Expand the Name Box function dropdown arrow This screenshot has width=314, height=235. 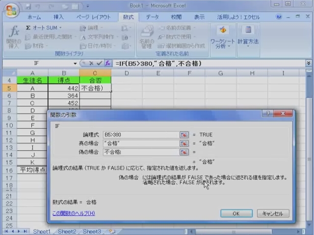pos(75,64)
